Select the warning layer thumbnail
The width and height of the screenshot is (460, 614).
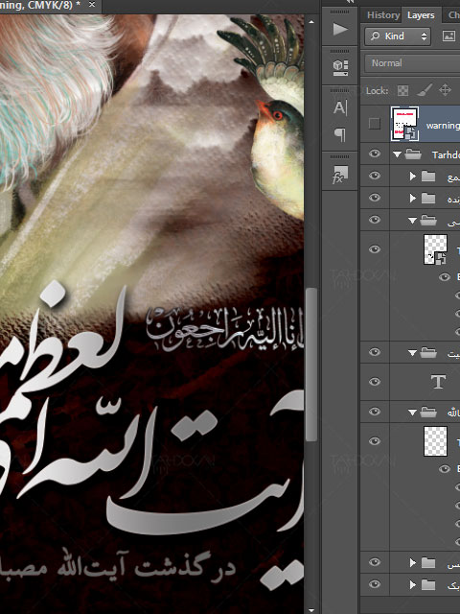click(x=404, y=124)
